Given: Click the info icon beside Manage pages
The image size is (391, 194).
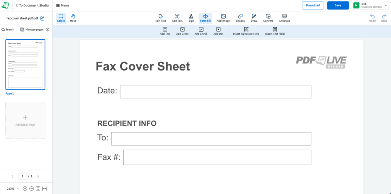Looking at the screenshot, I should pyautogui.click(x=47, y=29).
